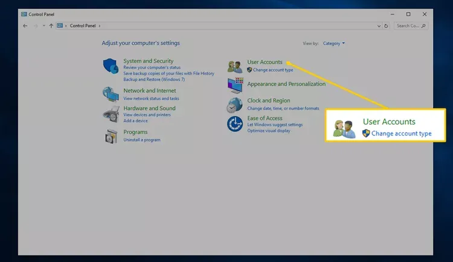Select Uninstall a program link
The image size is (453, 262).
point(142,140)
